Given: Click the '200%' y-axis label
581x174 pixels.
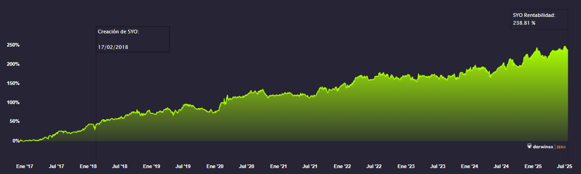Looking at the screenshot, I should point(13,64).
